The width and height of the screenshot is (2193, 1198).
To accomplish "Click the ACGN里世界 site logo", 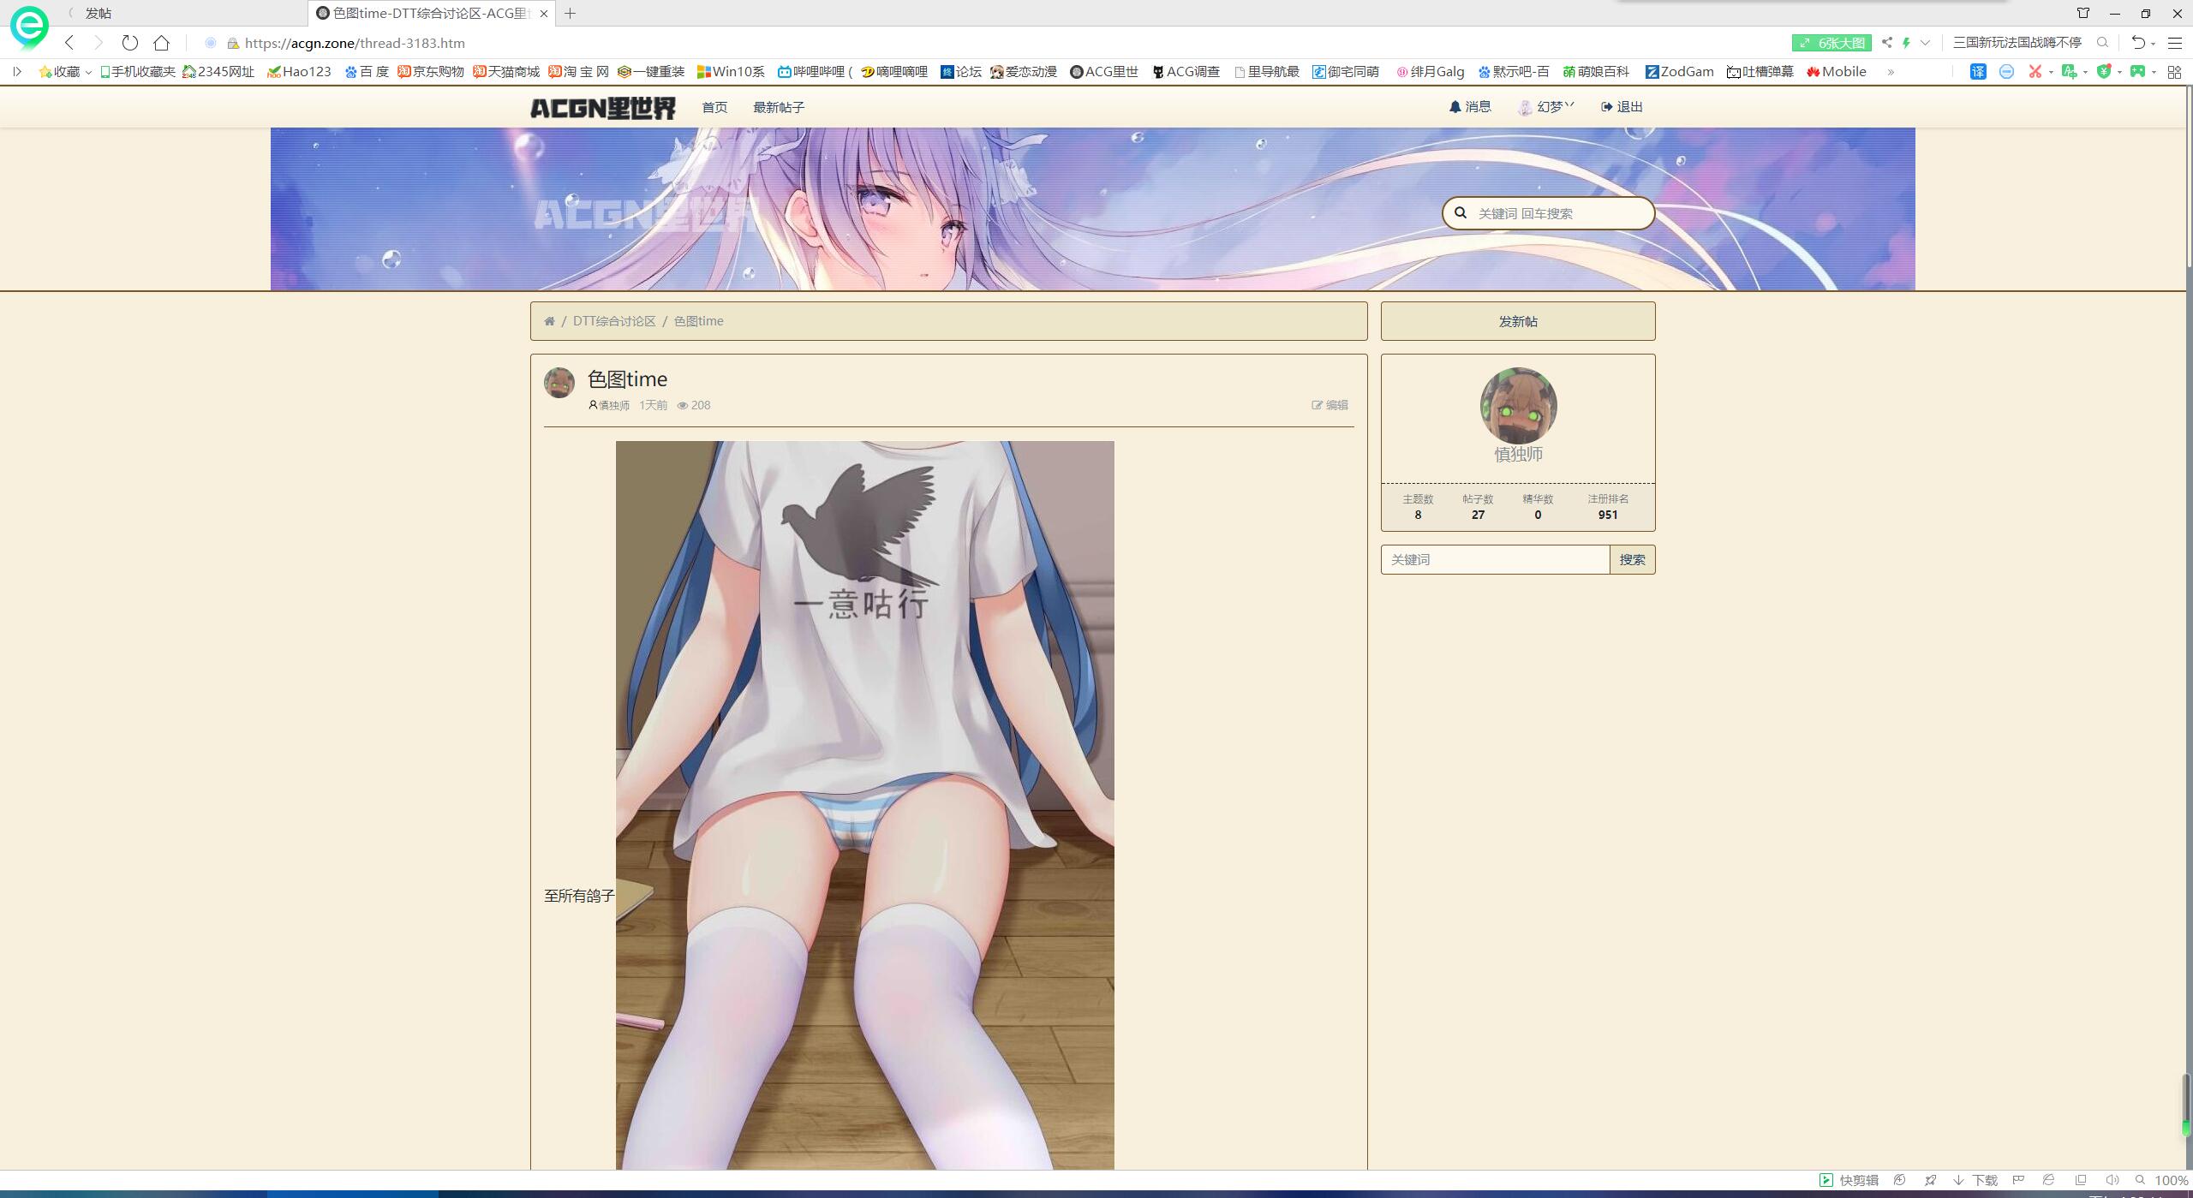I will 603,108.
